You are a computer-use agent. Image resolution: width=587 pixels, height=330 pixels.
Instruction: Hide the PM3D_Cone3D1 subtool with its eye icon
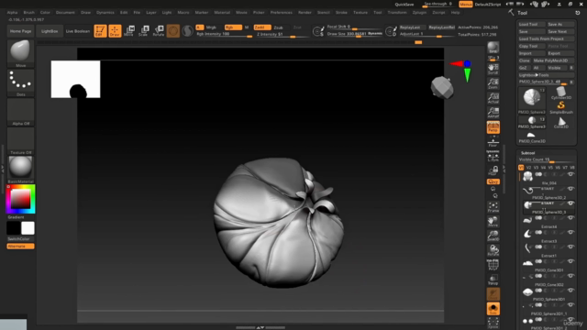tap(570, 261)
